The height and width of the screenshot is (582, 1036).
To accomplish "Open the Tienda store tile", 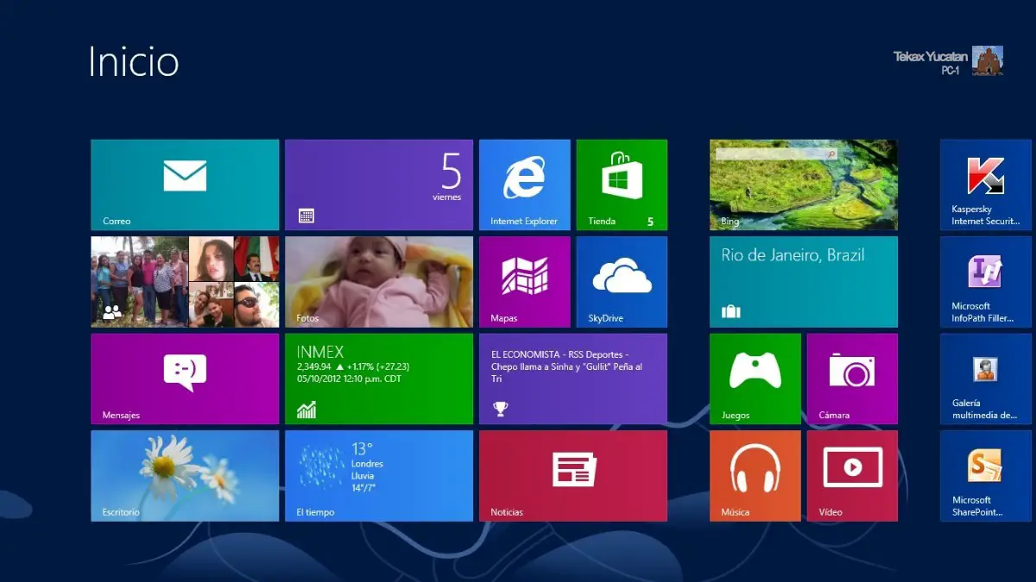I will 622,185.
